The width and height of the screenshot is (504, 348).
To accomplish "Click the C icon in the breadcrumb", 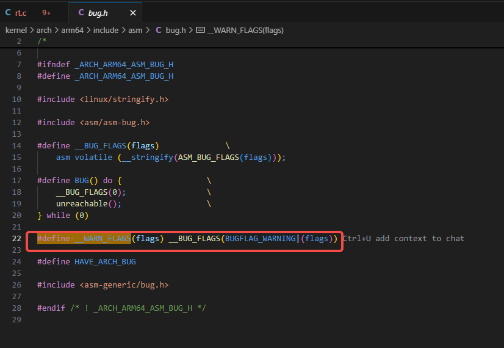I will (x=159, y=30).
